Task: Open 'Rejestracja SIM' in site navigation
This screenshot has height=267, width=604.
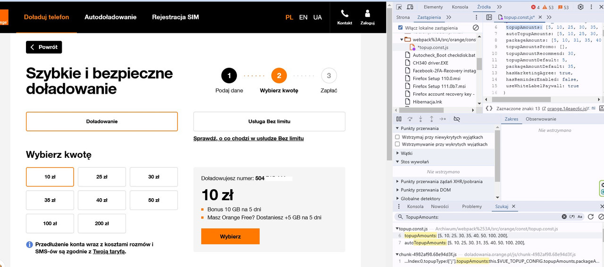Action: coord(175,17)
